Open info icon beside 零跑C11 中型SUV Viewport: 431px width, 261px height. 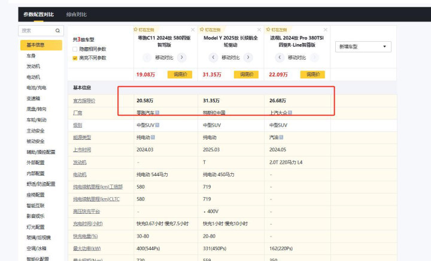click(157, 125)
